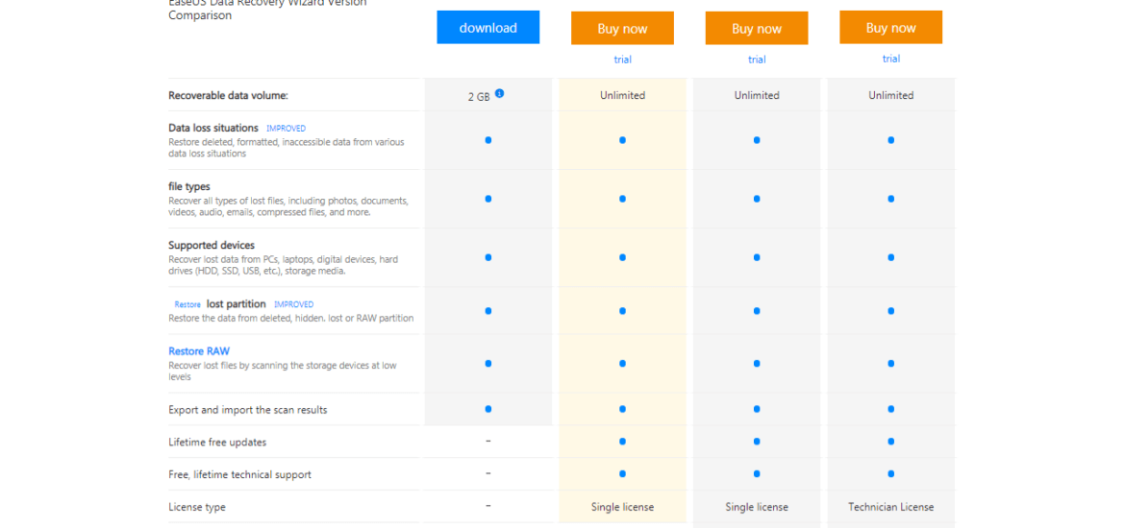
Task: Click IMPROVED tag next to lost partition
Action: pyautogui.click(x=293, y=304)
